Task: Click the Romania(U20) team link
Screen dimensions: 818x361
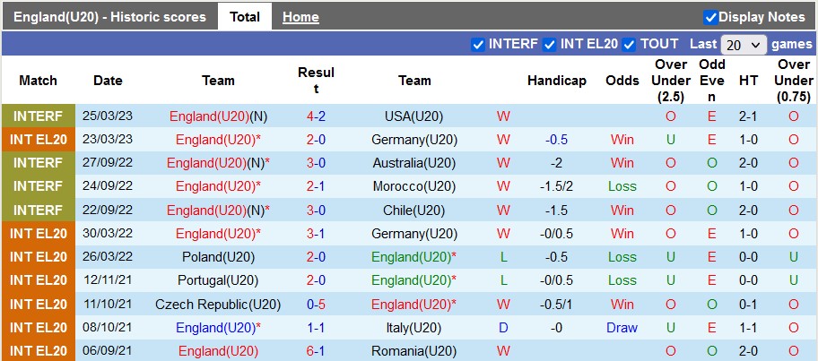Action: (x=414, y=350)
